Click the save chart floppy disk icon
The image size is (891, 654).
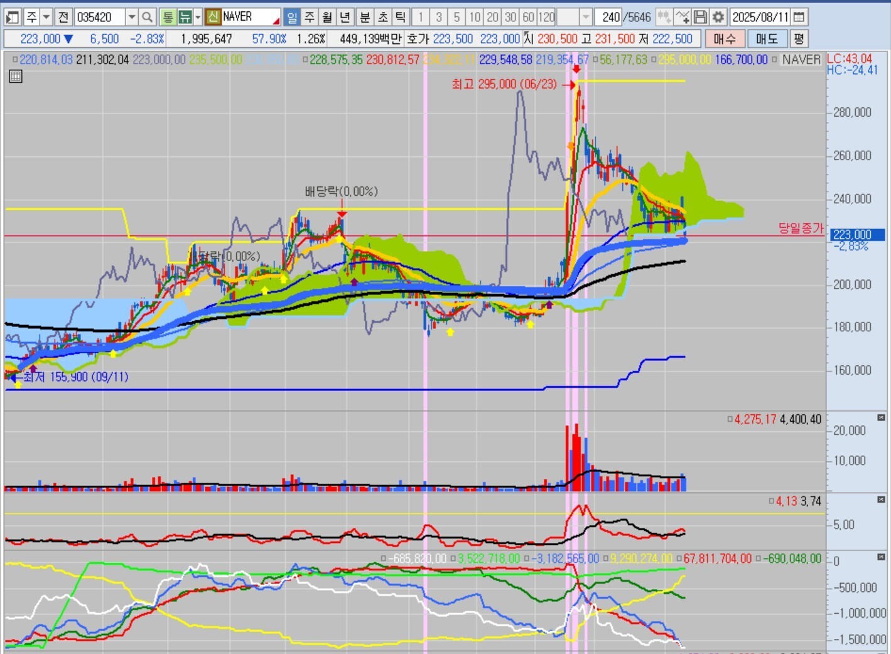(701, 17)
